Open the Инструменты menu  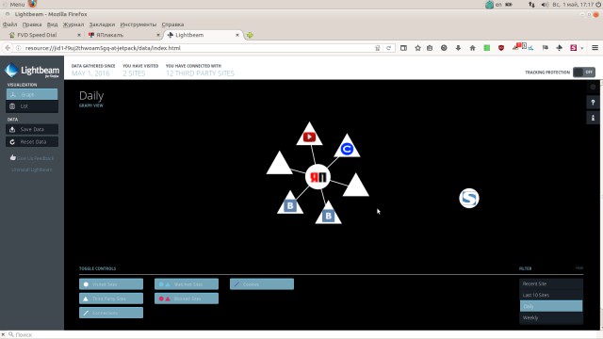click(x=139, y=24)
